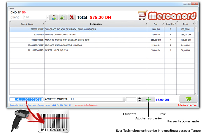This screenshot has height=133, width=207.
Task: Open filter icon on Quantité column
Action: click(x=176, y=24)
